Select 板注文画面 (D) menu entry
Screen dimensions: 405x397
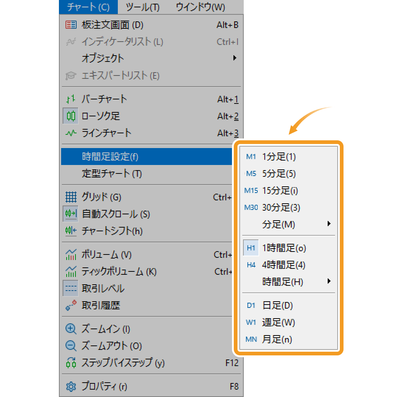pos(151,25)
